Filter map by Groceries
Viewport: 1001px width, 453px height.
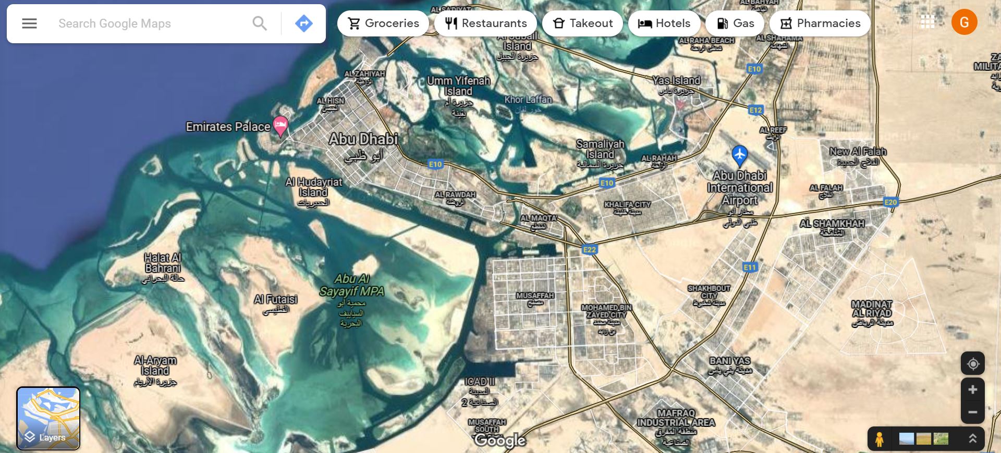pyautogui.click(x=383, y=23)
